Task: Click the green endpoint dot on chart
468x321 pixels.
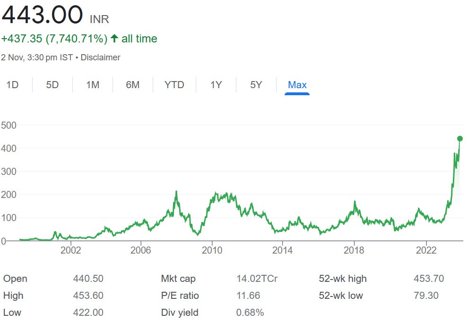Action: point(460,139)
